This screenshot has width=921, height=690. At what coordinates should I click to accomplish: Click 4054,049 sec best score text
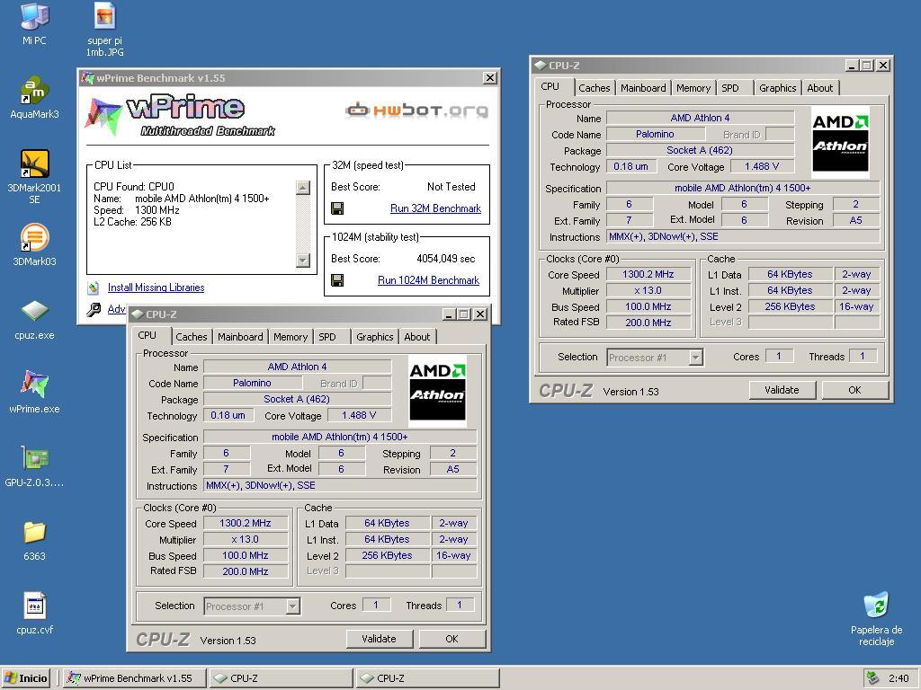[446, 259]
